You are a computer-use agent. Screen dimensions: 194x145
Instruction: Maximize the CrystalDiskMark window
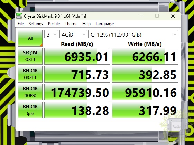coord(157,16)
